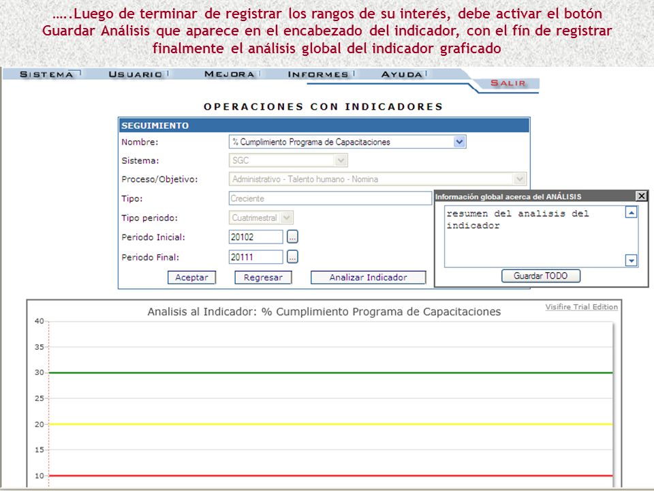Click the 35 y-axis value
This screenshot has height=491, width=654.
pos(40,347)
